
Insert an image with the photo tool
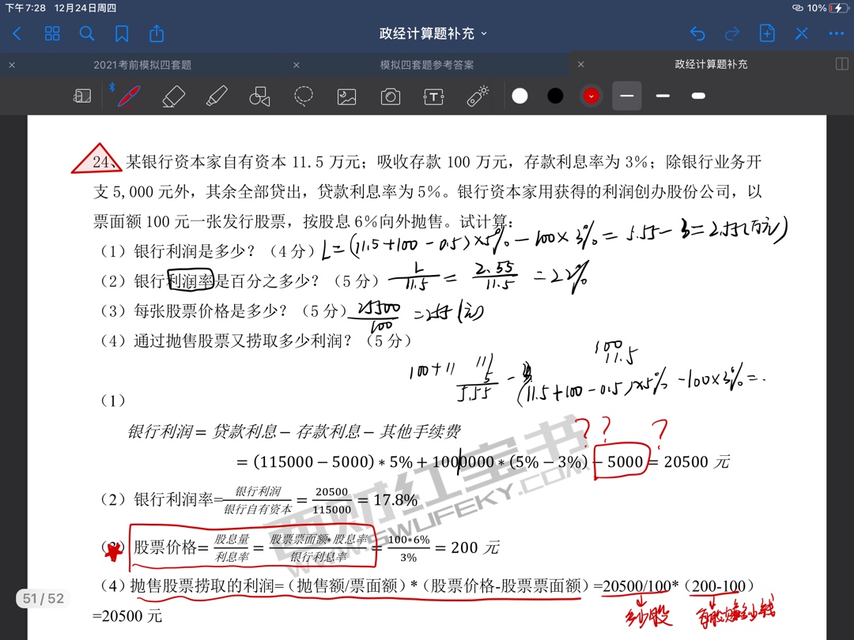tap(347, 97)
